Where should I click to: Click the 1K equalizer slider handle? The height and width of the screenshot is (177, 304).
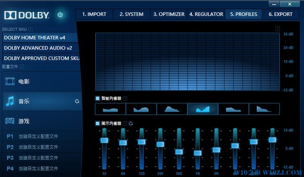pos(198,153)
